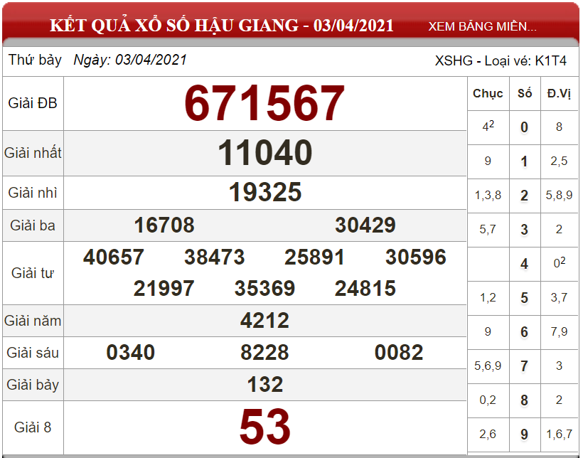Image resolution: width=583 pixels, height=458 pixels.
Task: Click fifth prize number 4212
Action: (x=264, y=320)
